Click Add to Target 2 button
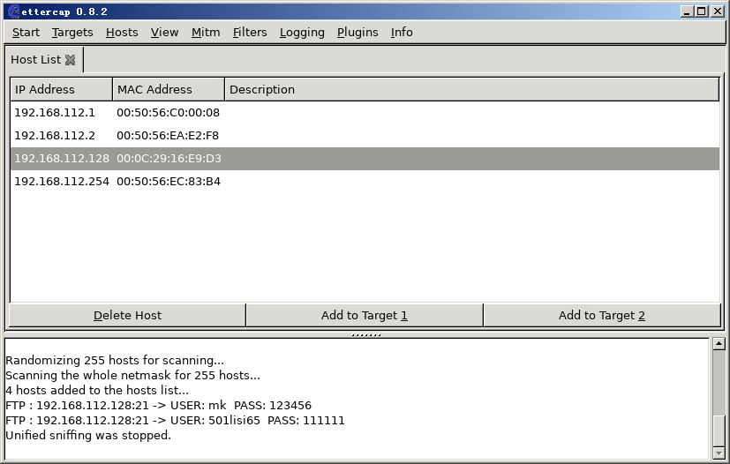 pyautogui.click(x=601, y=315)
